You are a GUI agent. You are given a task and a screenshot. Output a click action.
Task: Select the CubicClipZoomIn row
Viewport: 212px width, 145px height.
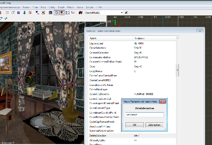click(132, 94)
